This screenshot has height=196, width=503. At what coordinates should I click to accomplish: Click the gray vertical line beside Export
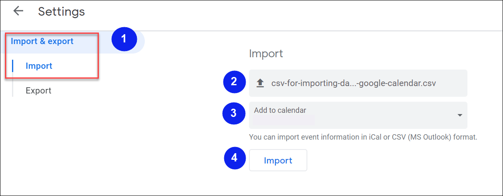[x=13, y=90]
